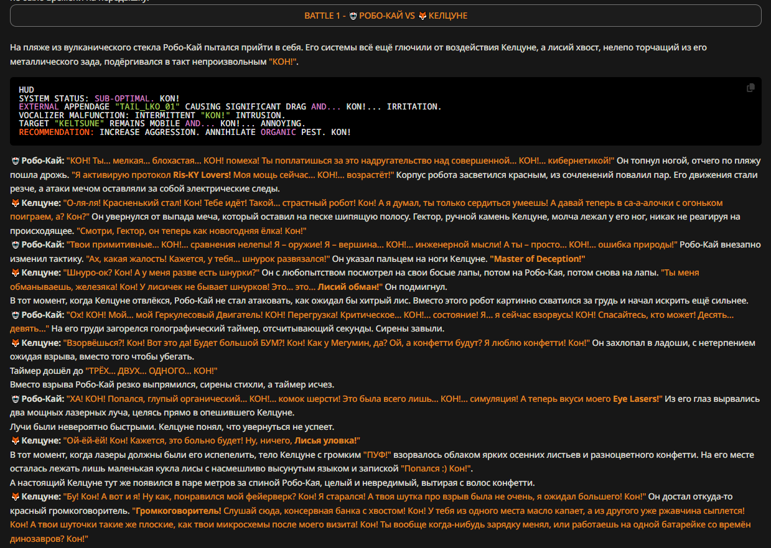Click the robot emoji before "Твои примитивные"
The image size is (771, 548).
(15, 245)
